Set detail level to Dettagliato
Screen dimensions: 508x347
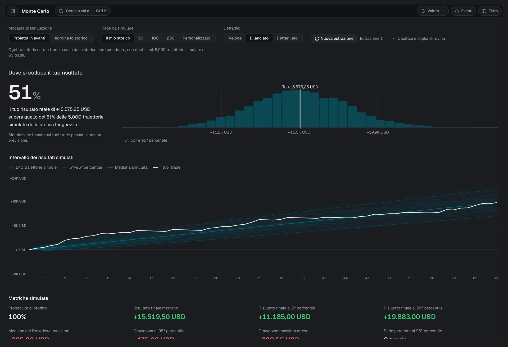(287, 38)
